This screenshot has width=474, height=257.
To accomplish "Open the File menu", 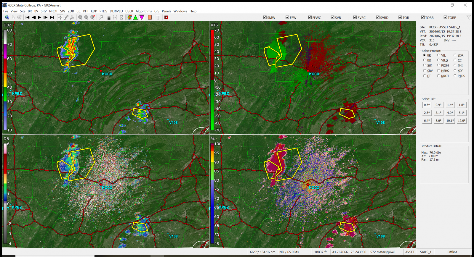I will [x=6, y=11].
